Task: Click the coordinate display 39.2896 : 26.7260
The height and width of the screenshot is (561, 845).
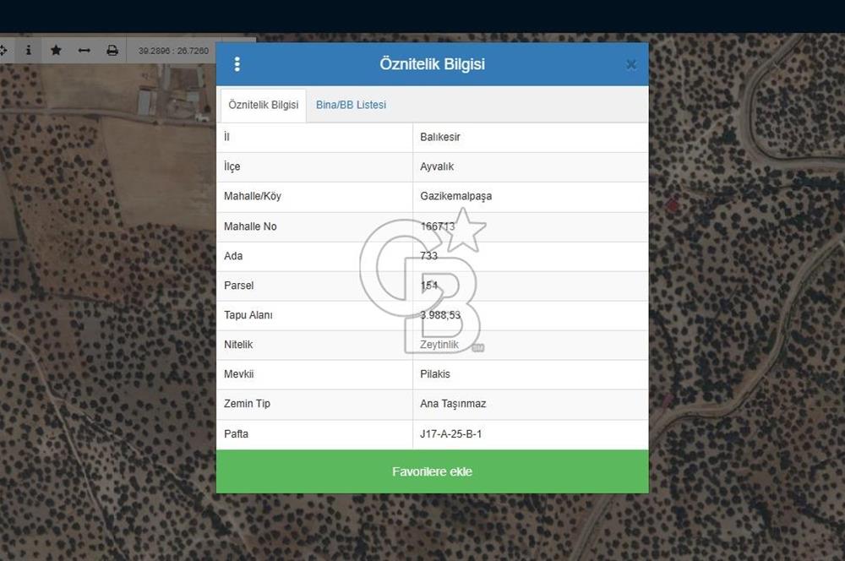Action: click(x=173, y=51)
